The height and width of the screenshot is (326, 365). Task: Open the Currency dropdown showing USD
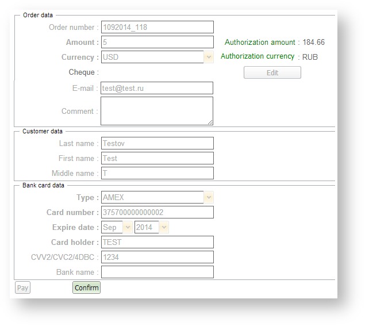click(x=157, y=57)
